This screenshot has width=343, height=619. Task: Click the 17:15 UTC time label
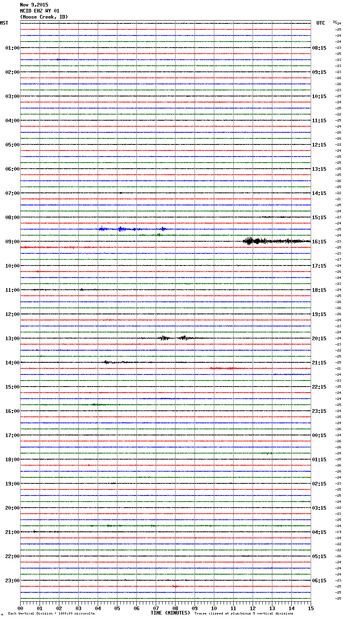(x=319, y=266)
